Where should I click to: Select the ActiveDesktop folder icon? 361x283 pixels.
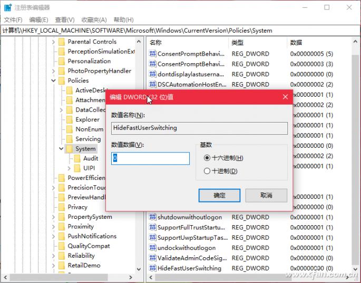[70, 90]
